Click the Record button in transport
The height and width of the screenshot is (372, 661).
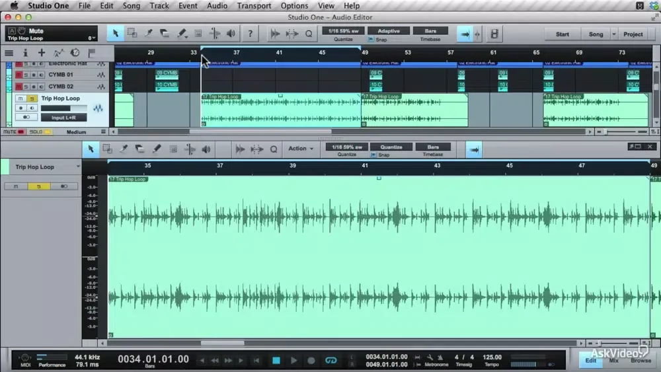311,360
